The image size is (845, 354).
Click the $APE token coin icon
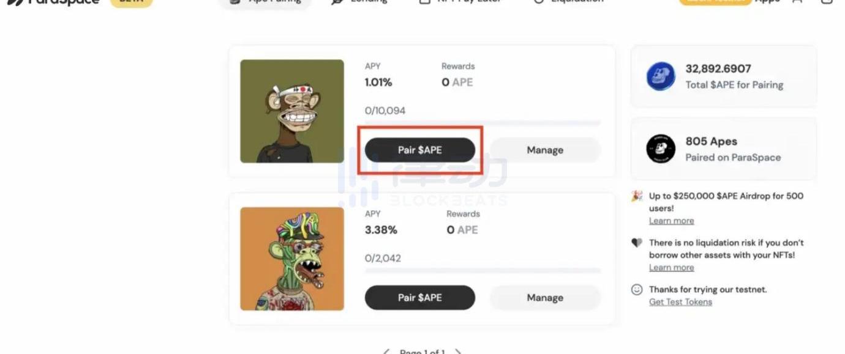tap(661, 77)
